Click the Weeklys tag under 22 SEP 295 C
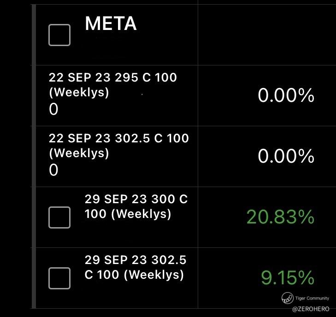The height and width of the screenshot is (317, 336). (79, 92)
